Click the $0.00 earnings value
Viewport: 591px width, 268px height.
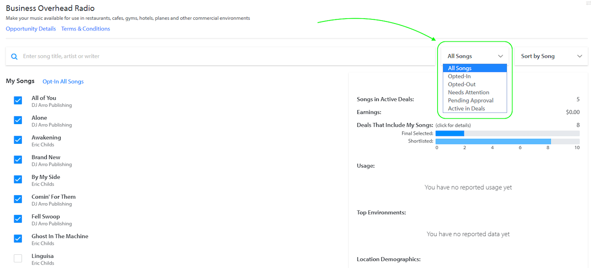pos(573,112)
